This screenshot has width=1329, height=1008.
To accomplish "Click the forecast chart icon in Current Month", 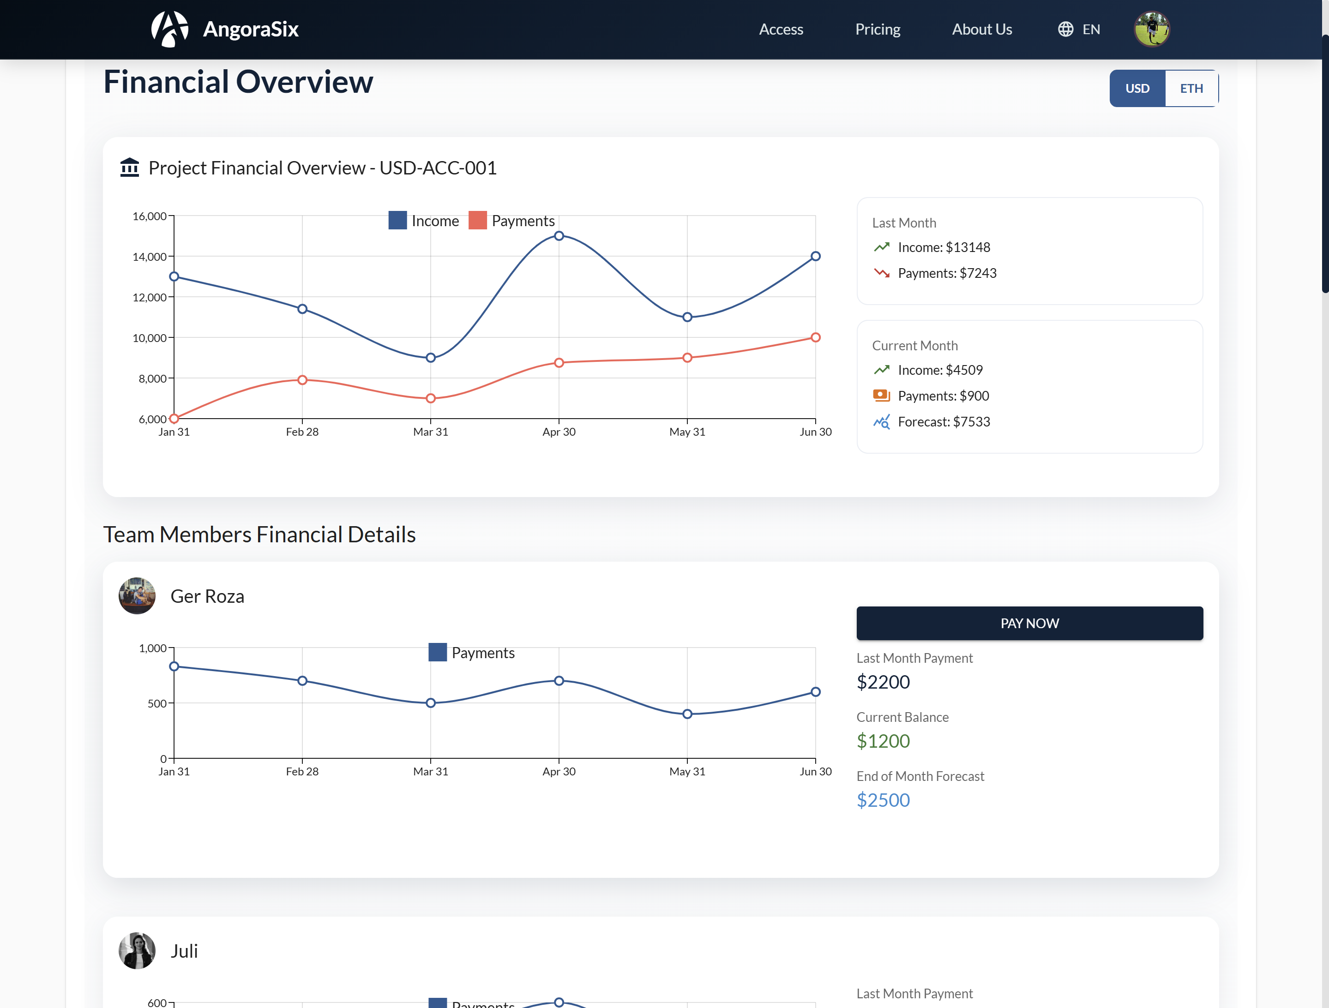I will click(881, 422).
